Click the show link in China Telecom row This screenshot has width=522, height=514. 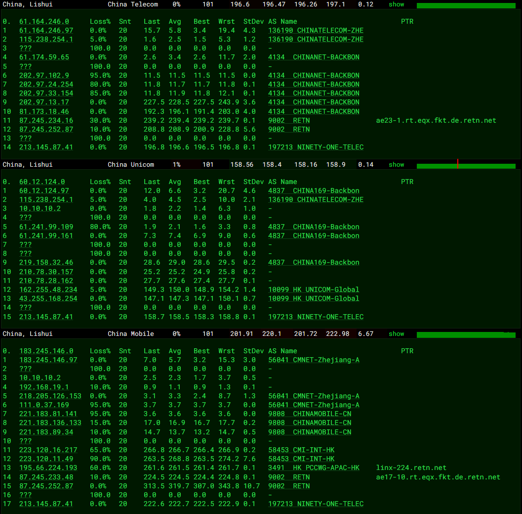[396, 4]
